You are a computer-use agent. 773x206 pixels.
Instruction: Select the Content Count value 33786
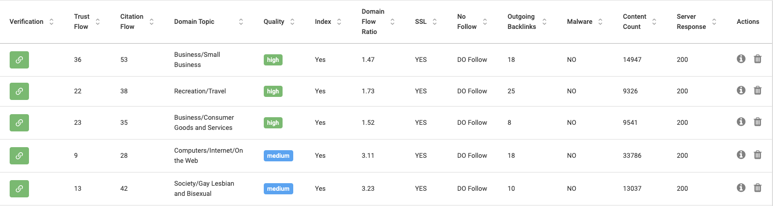(x=632, y=156)
